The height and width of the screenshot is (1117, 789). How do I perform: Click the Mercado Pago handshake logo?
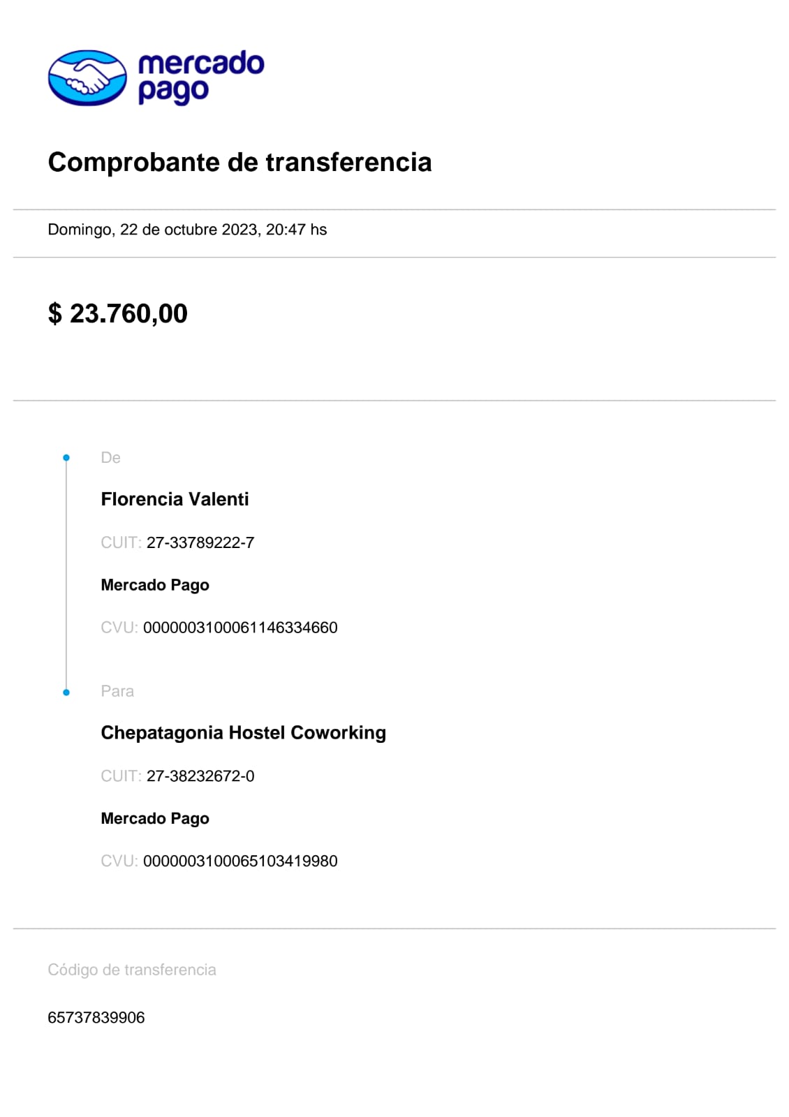pos(87,77)
